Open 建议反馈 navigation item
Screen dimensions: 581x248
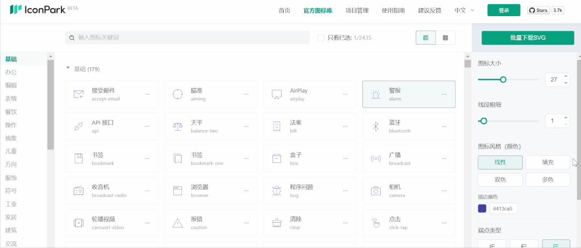[430, 10]
